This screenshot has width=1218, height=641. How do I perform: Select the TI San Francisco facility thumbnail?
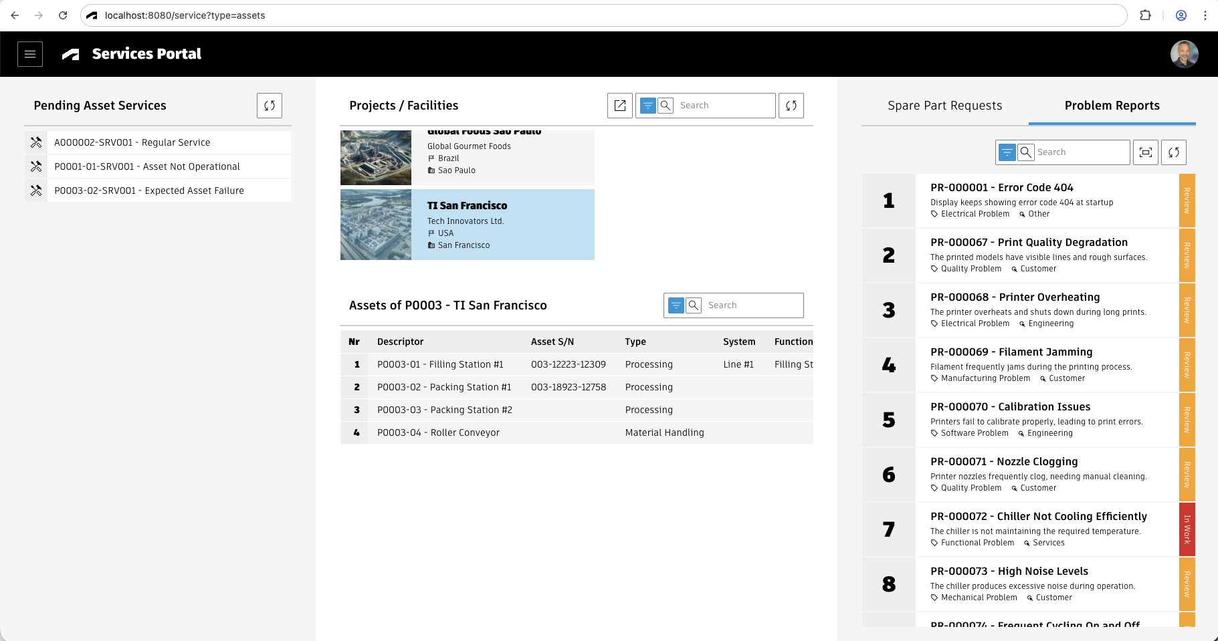click(376, 225)
